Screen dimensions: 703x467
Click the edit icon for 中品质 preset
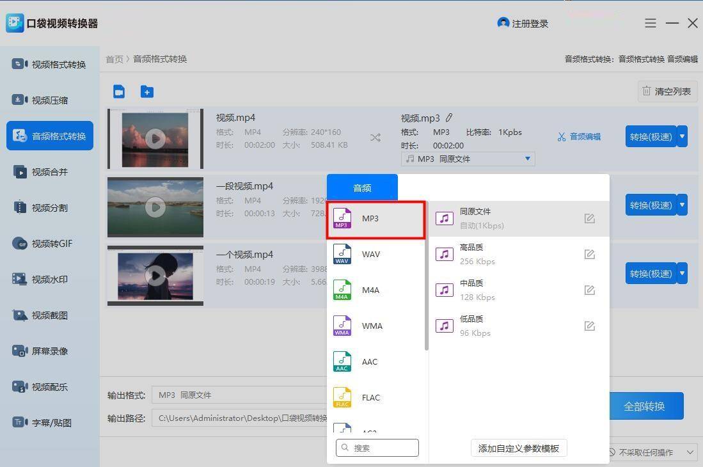coord(590,290)
